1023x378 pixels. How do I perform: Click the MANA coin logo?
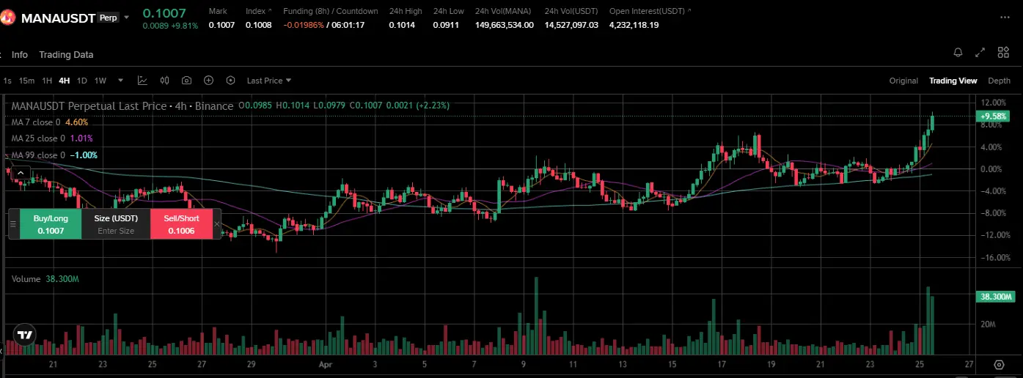(7, 18)
